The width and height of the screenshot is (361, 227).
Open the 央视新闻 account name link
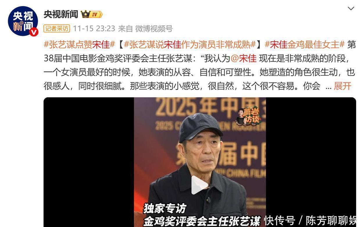tap(61, 14)
